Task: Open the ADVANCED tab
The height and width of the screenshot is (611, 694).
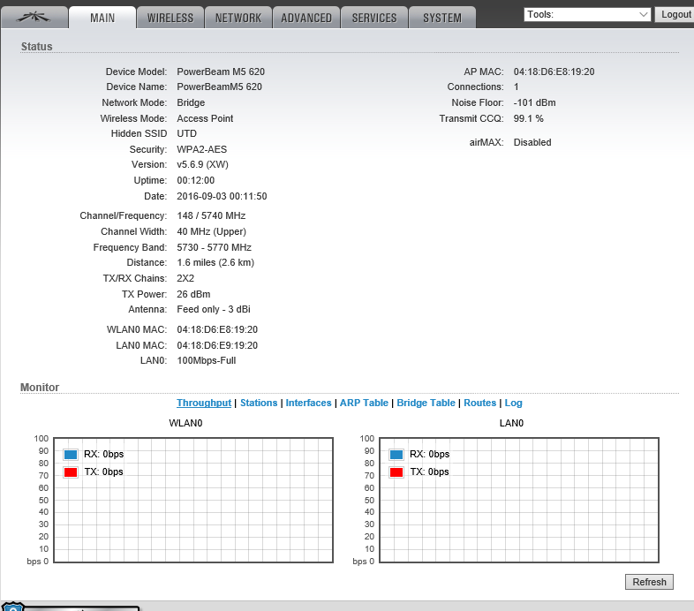Action: (306, 18)
